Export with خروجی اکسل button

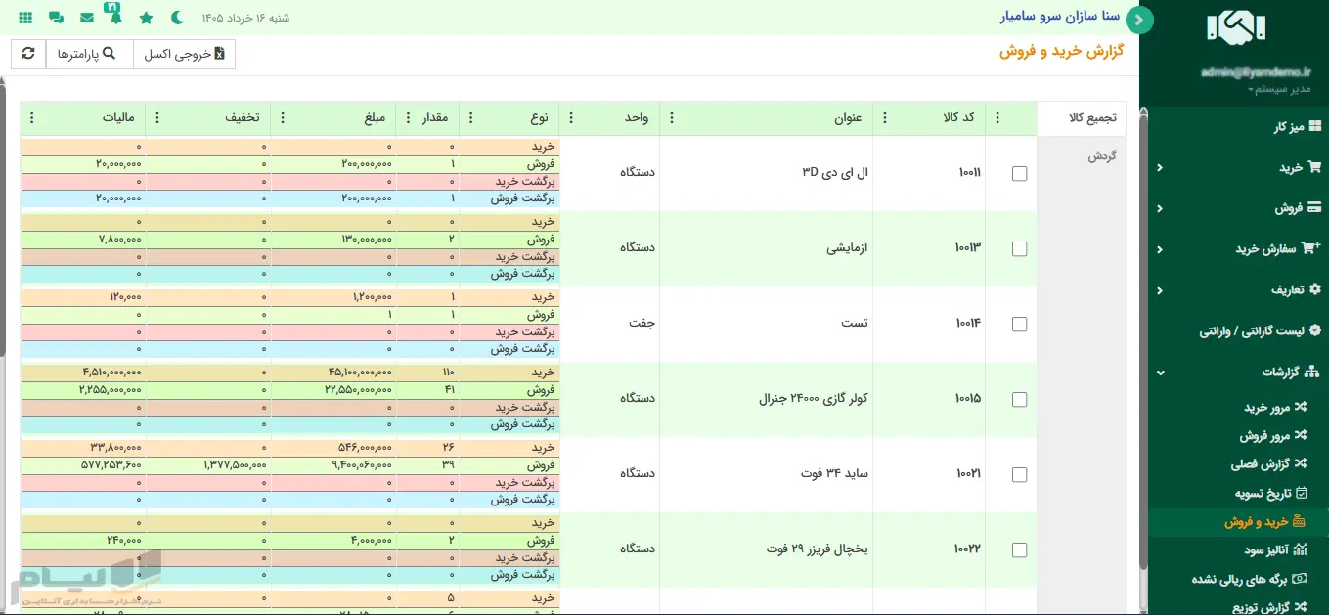185,54
